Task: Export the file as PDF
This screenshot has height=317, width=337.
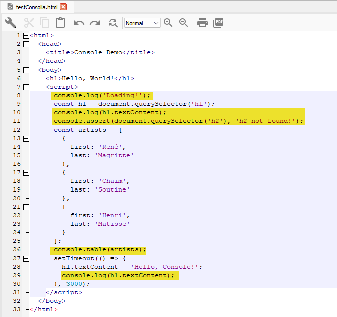Action: click(x=218, y=23)
